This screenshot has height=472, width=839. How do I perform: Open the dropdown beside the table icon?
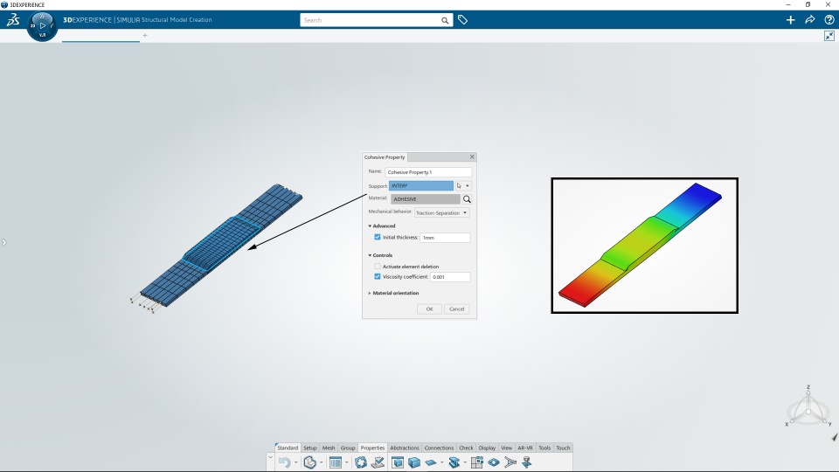click(347, 462)
